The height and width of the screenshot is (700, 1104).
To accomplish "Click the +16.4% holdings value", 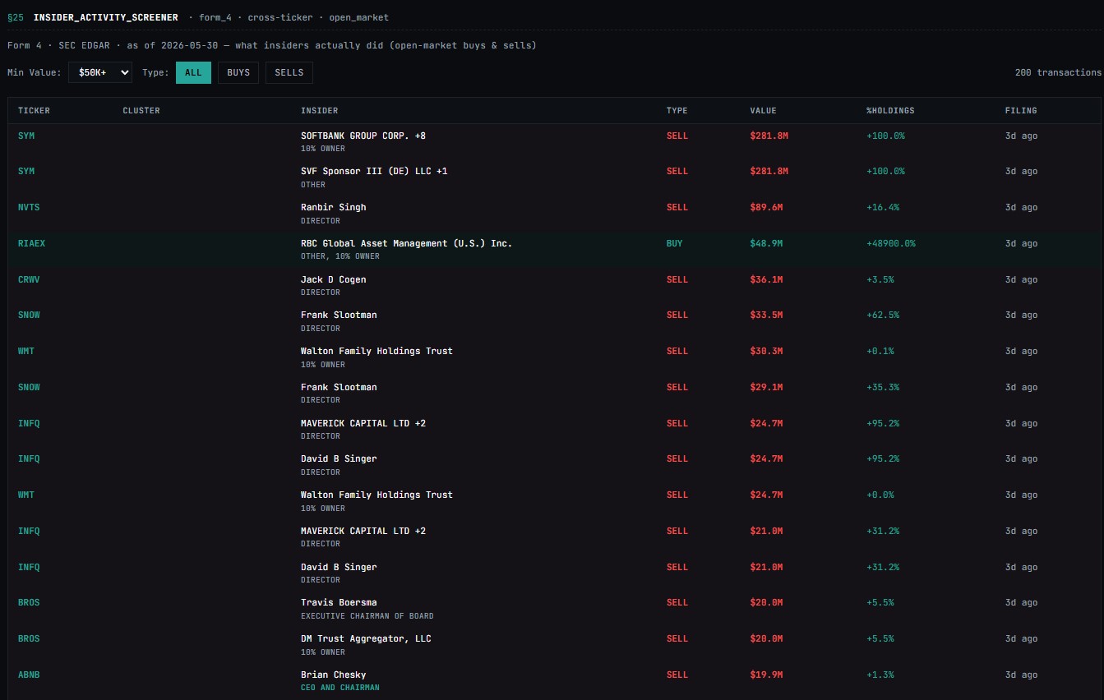I will [883, 207].
